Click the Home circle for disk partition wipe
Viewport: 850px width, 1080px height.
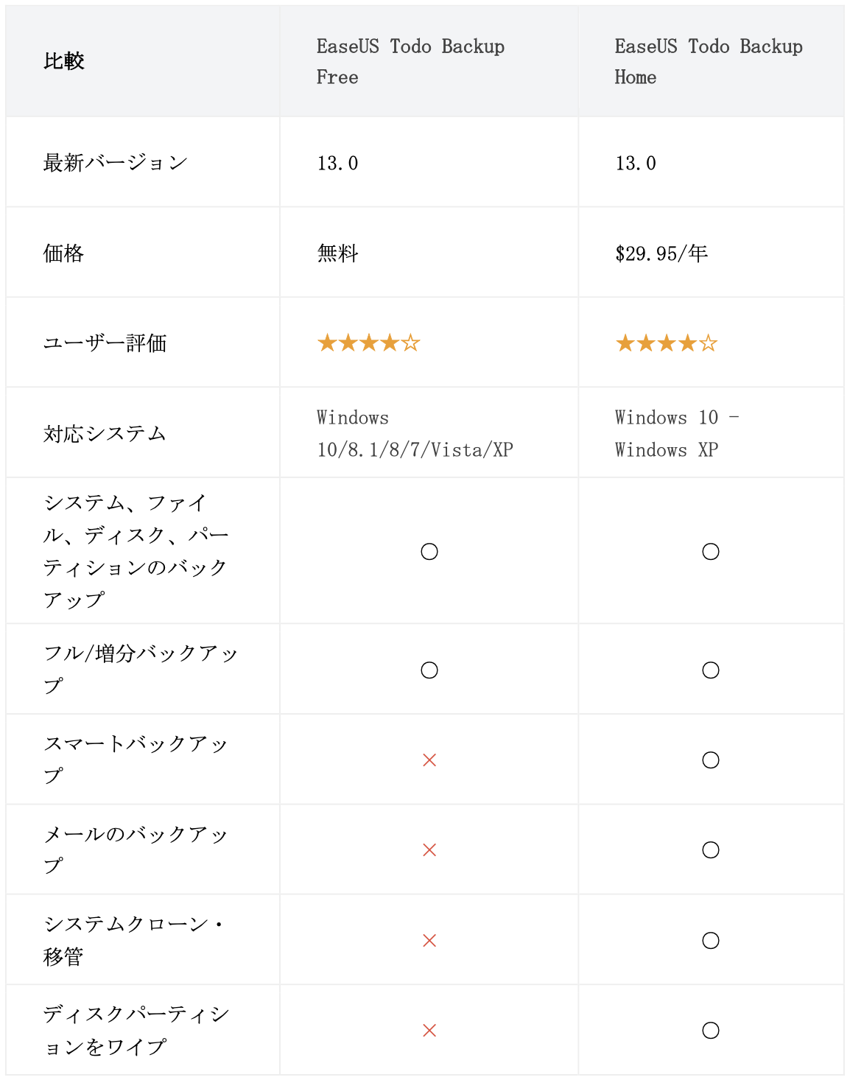[711, 1031]
